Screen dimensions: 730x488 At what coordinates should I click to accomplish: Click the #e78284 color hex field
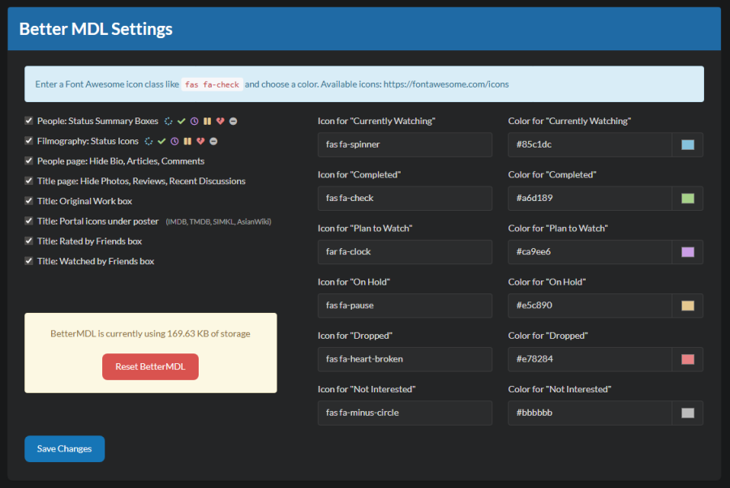(590, 359)
